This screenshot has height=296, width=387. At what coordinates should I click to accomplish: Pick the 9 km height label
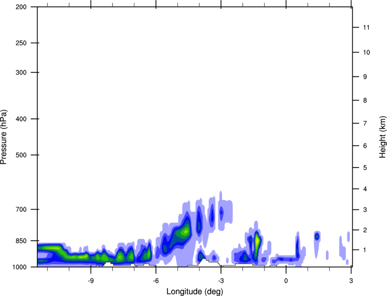365,77
